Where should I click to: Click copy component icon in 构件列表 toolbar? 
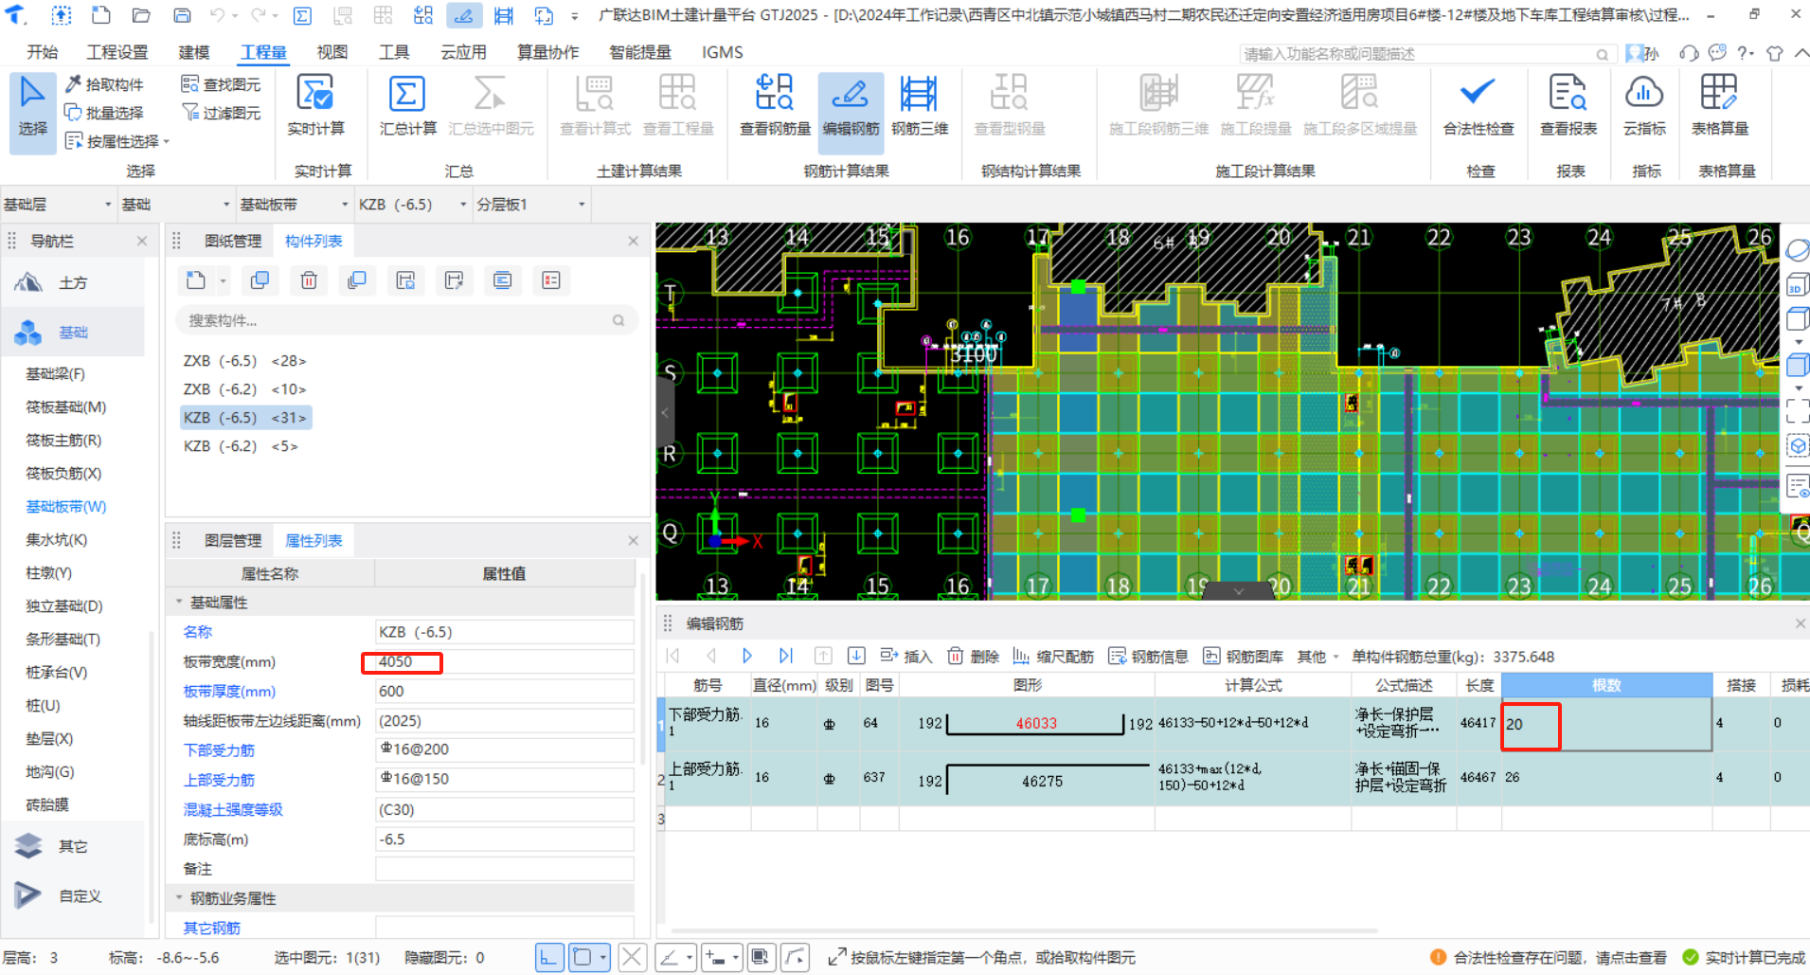click(260, 280)
